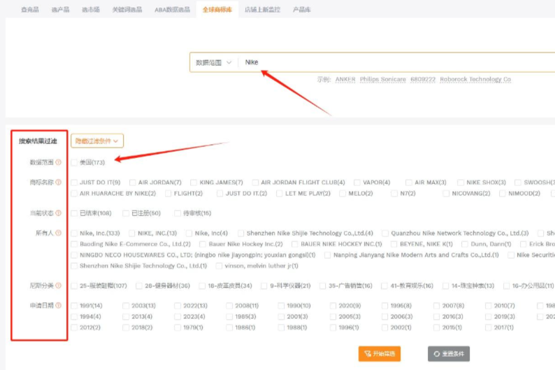Check the NICOVANG(2) checkbox

446,193
